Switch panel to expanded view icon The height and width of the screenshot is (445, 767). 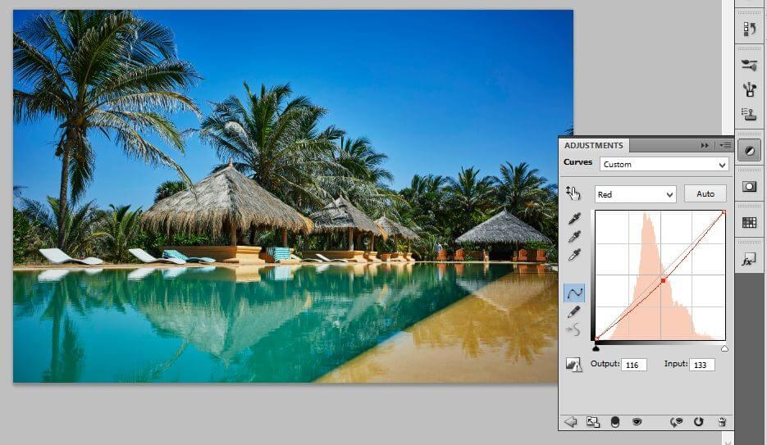tap(592, 422)
